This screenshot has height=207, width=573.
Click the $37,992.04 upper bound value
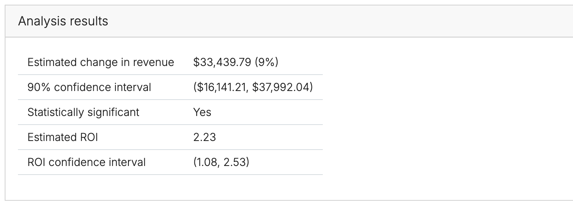tap(281, 87)
